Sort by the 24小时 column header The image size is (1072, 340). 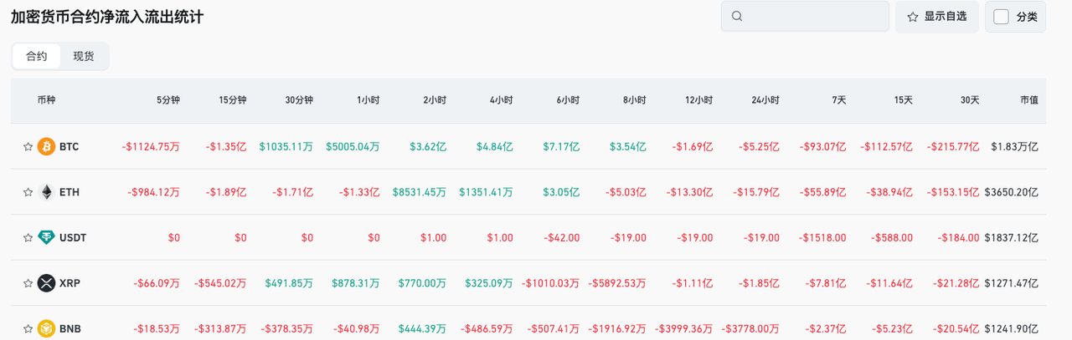pos(765,100)
